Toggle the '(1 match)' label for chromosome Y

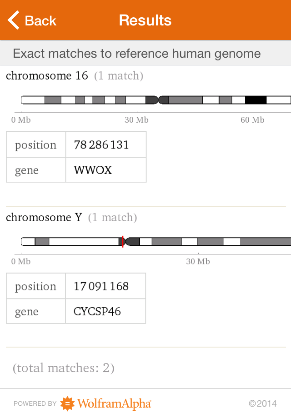[x=111, y=218]
